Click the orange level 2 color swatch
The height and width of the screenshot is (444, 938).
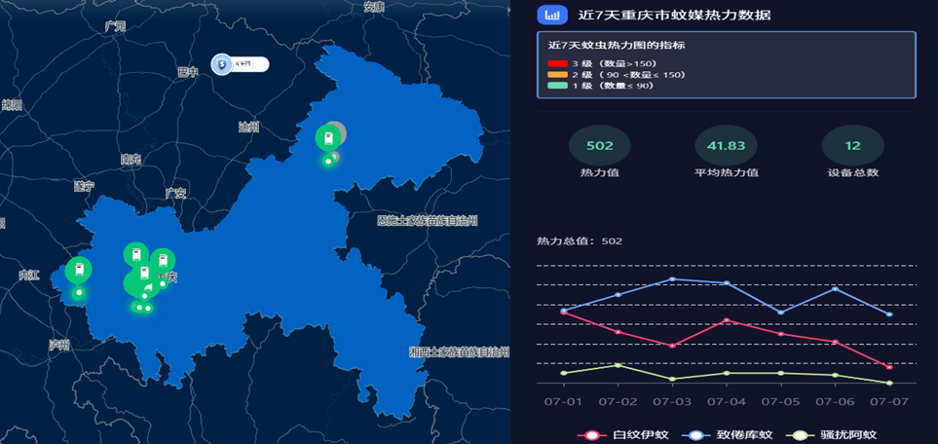click(x=557, y=75)
